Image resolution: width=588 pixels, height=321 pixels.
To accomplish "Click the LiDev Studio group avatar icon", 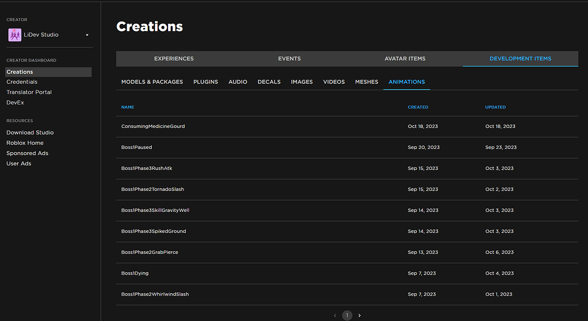I will tap(15, 35).
